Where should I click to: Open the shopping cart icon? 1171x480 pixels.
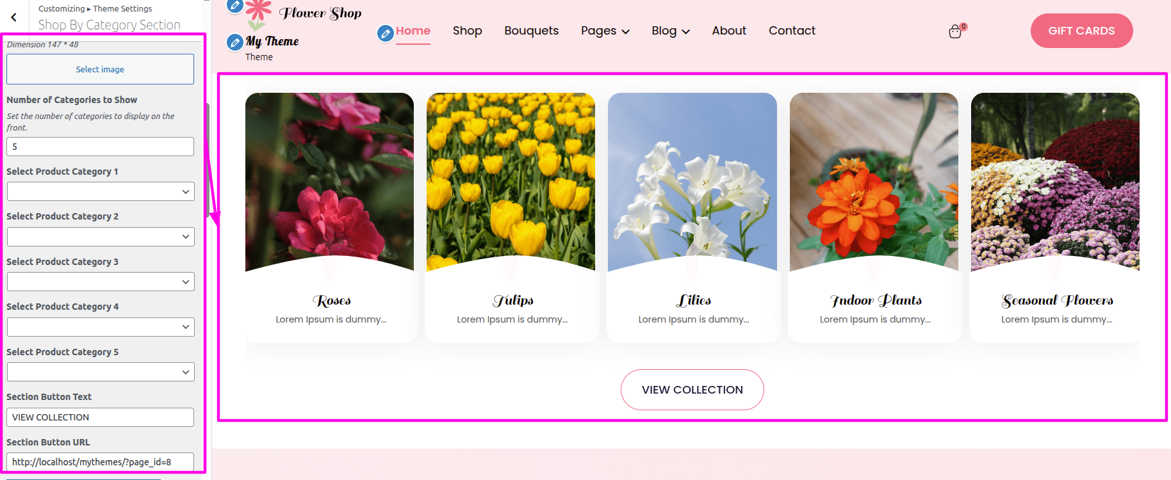tap(955, 31)
